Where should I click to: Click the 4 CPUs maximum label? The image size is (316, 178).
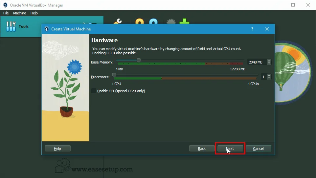point(253,84)
